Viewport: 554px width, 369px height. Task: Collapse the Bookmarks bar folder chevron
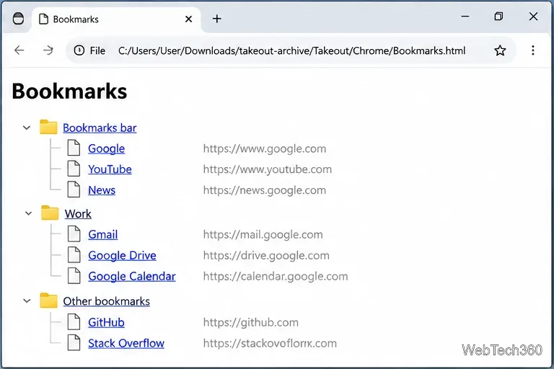coord(27,128)
